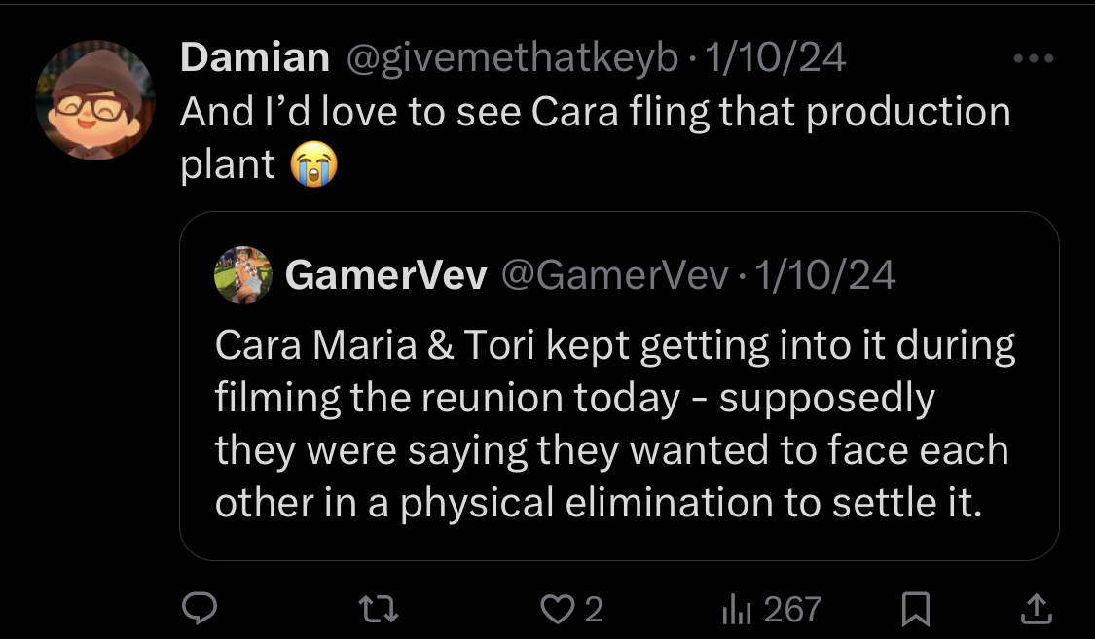Open the @GamerVev handle in quote
This screenshot has width=1095, height=639.
(x=614, y=275)
